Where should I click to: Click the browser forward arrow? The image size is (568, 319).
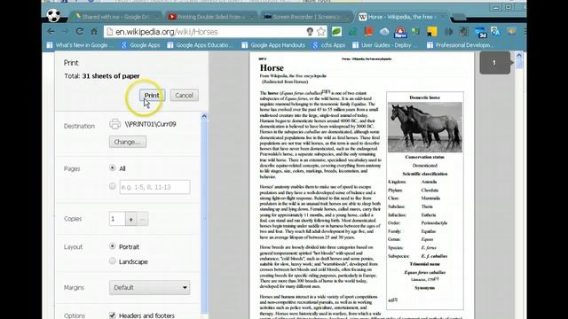pos(65,32)
